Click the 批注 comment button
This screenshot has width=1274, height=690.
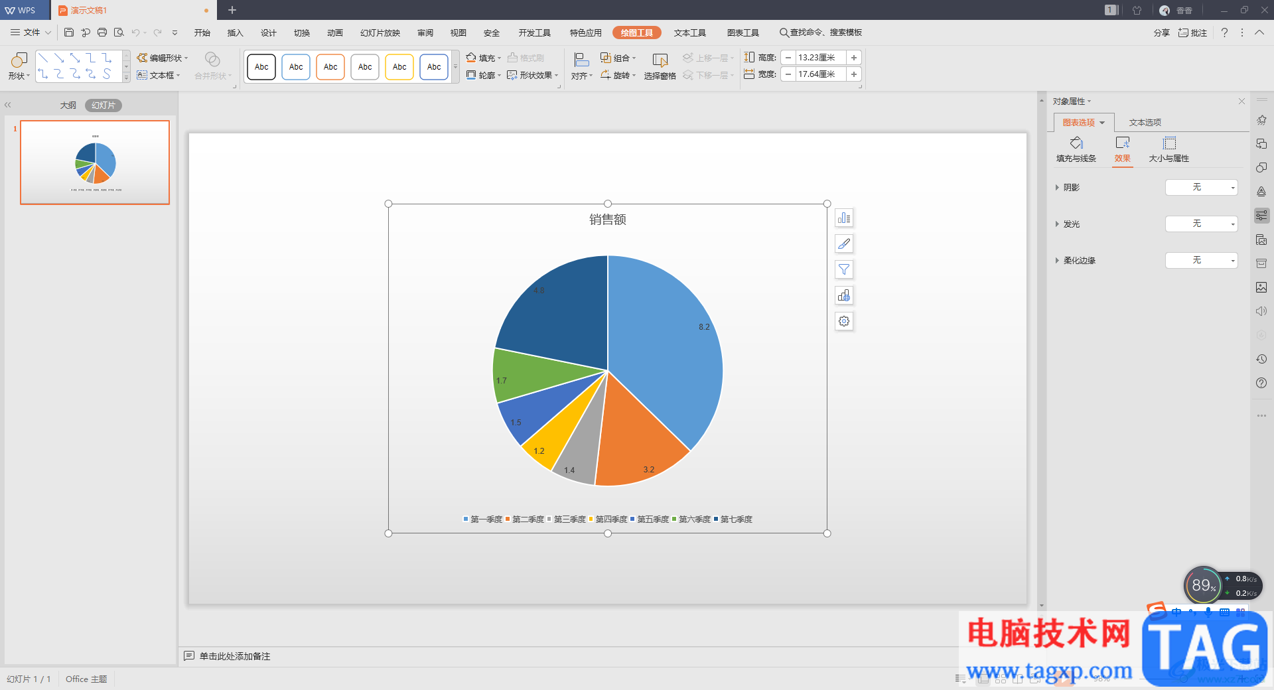(1192, 33)
